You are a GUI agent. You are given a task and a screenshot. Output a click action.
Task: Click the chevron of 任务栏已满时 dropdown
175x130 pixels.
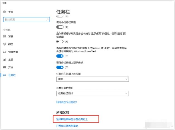pos(126,93)
